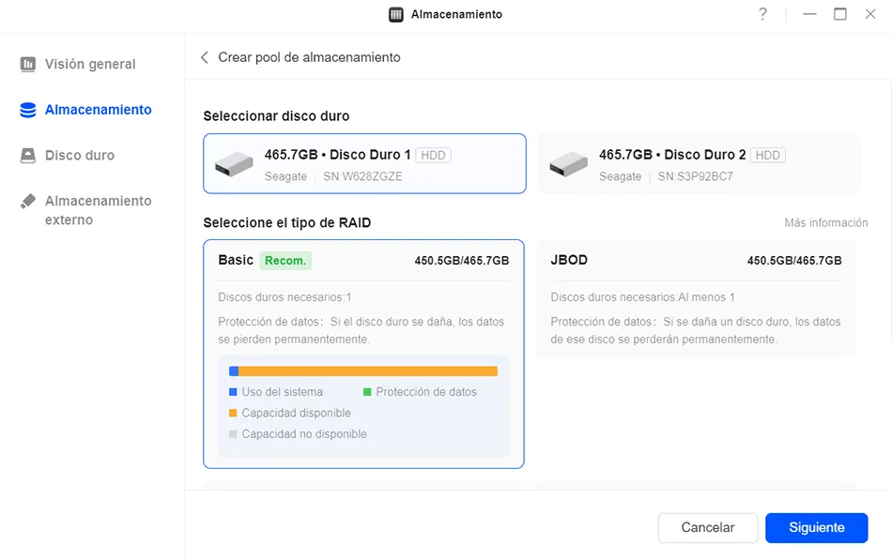Switch to Visión general sidebar section
Viewport: 892px width, 560px height.
pos(90,64)
